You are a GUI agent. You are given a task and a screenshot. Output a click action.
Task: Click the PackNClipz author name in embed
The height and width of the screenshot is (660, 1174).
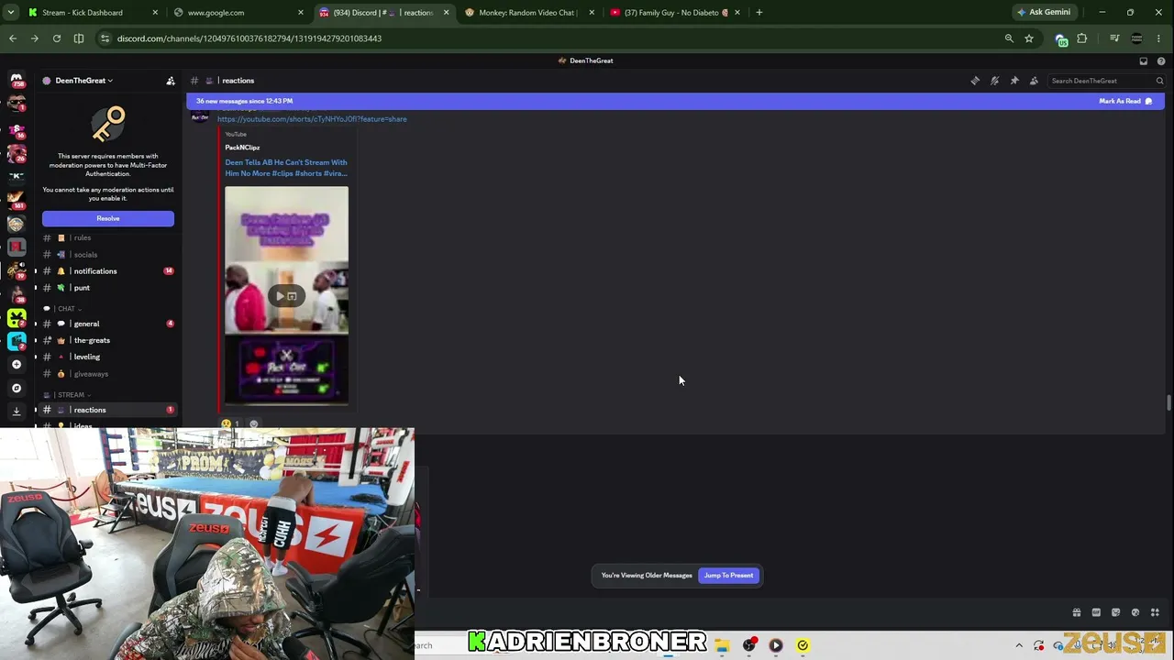click(x=242, y=148)
